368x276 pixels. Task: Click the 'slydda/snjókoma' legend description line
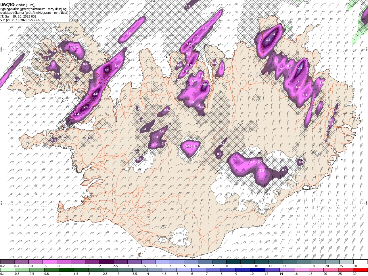click(34, 13)
